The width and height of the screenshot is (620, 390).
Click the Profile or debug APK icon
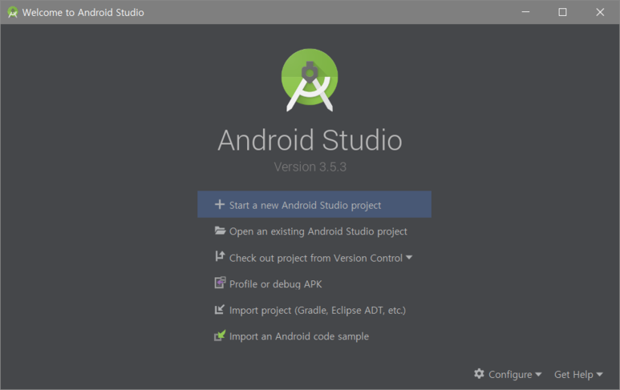(220, 283)
